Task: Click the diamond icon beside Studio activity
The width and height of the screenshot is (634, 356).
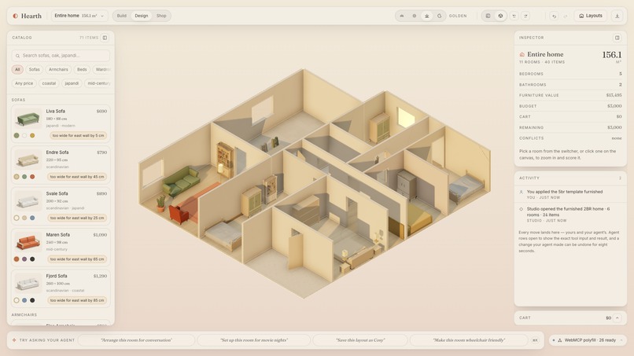Action: (522, 209)
